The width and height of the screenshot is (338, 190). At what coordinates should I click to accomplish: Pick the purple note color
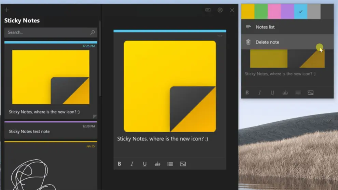click(x=287, y=11)
